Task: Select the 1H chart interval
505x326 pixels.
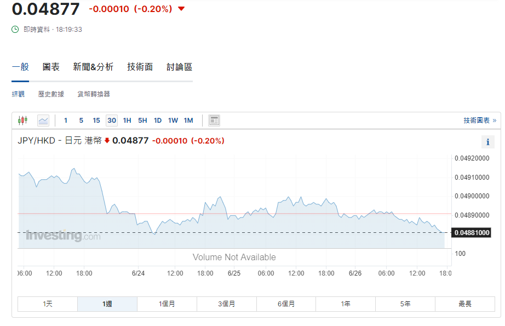Action: (x=127, y=120)
